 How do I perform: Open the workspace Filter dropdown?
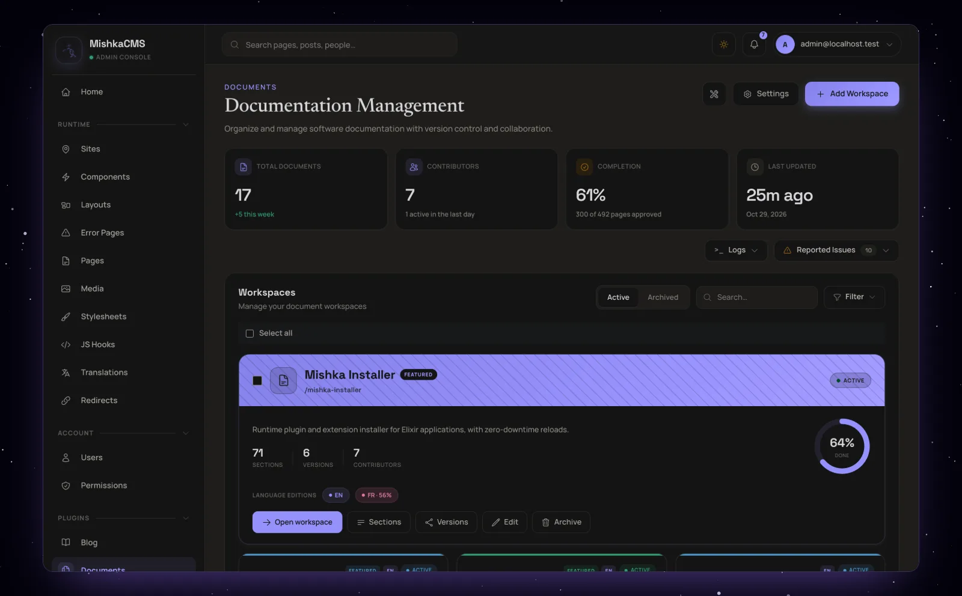(x=854, y=297)
